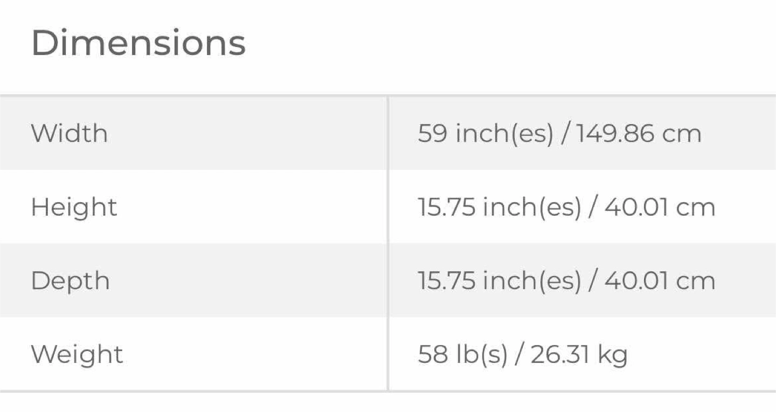Click the Width row label

70,133
